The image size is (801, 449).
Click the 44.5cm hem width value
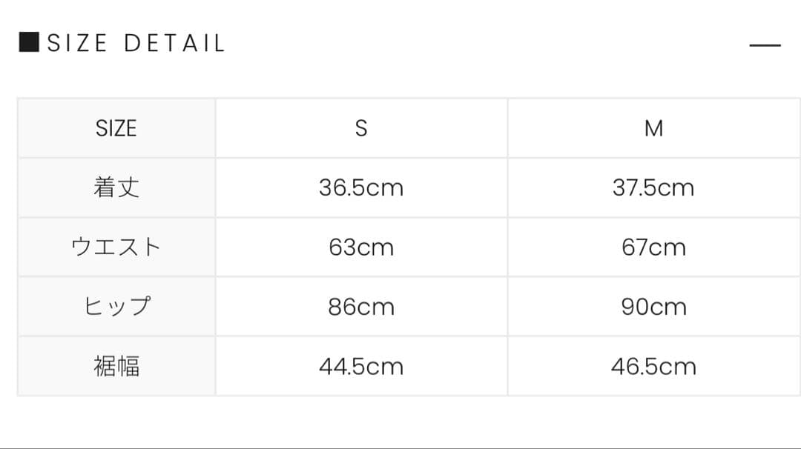pyautogui.click(x=361, y=366)
